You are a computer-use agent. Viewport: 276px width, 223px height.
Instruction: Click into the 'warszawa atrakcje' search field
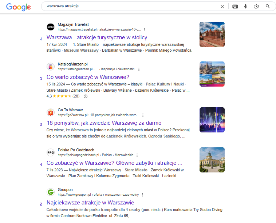[x=130, y=6]
